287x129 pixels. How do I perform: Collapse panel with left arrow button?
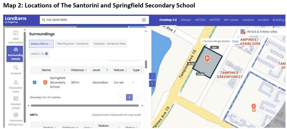(152, 84)
